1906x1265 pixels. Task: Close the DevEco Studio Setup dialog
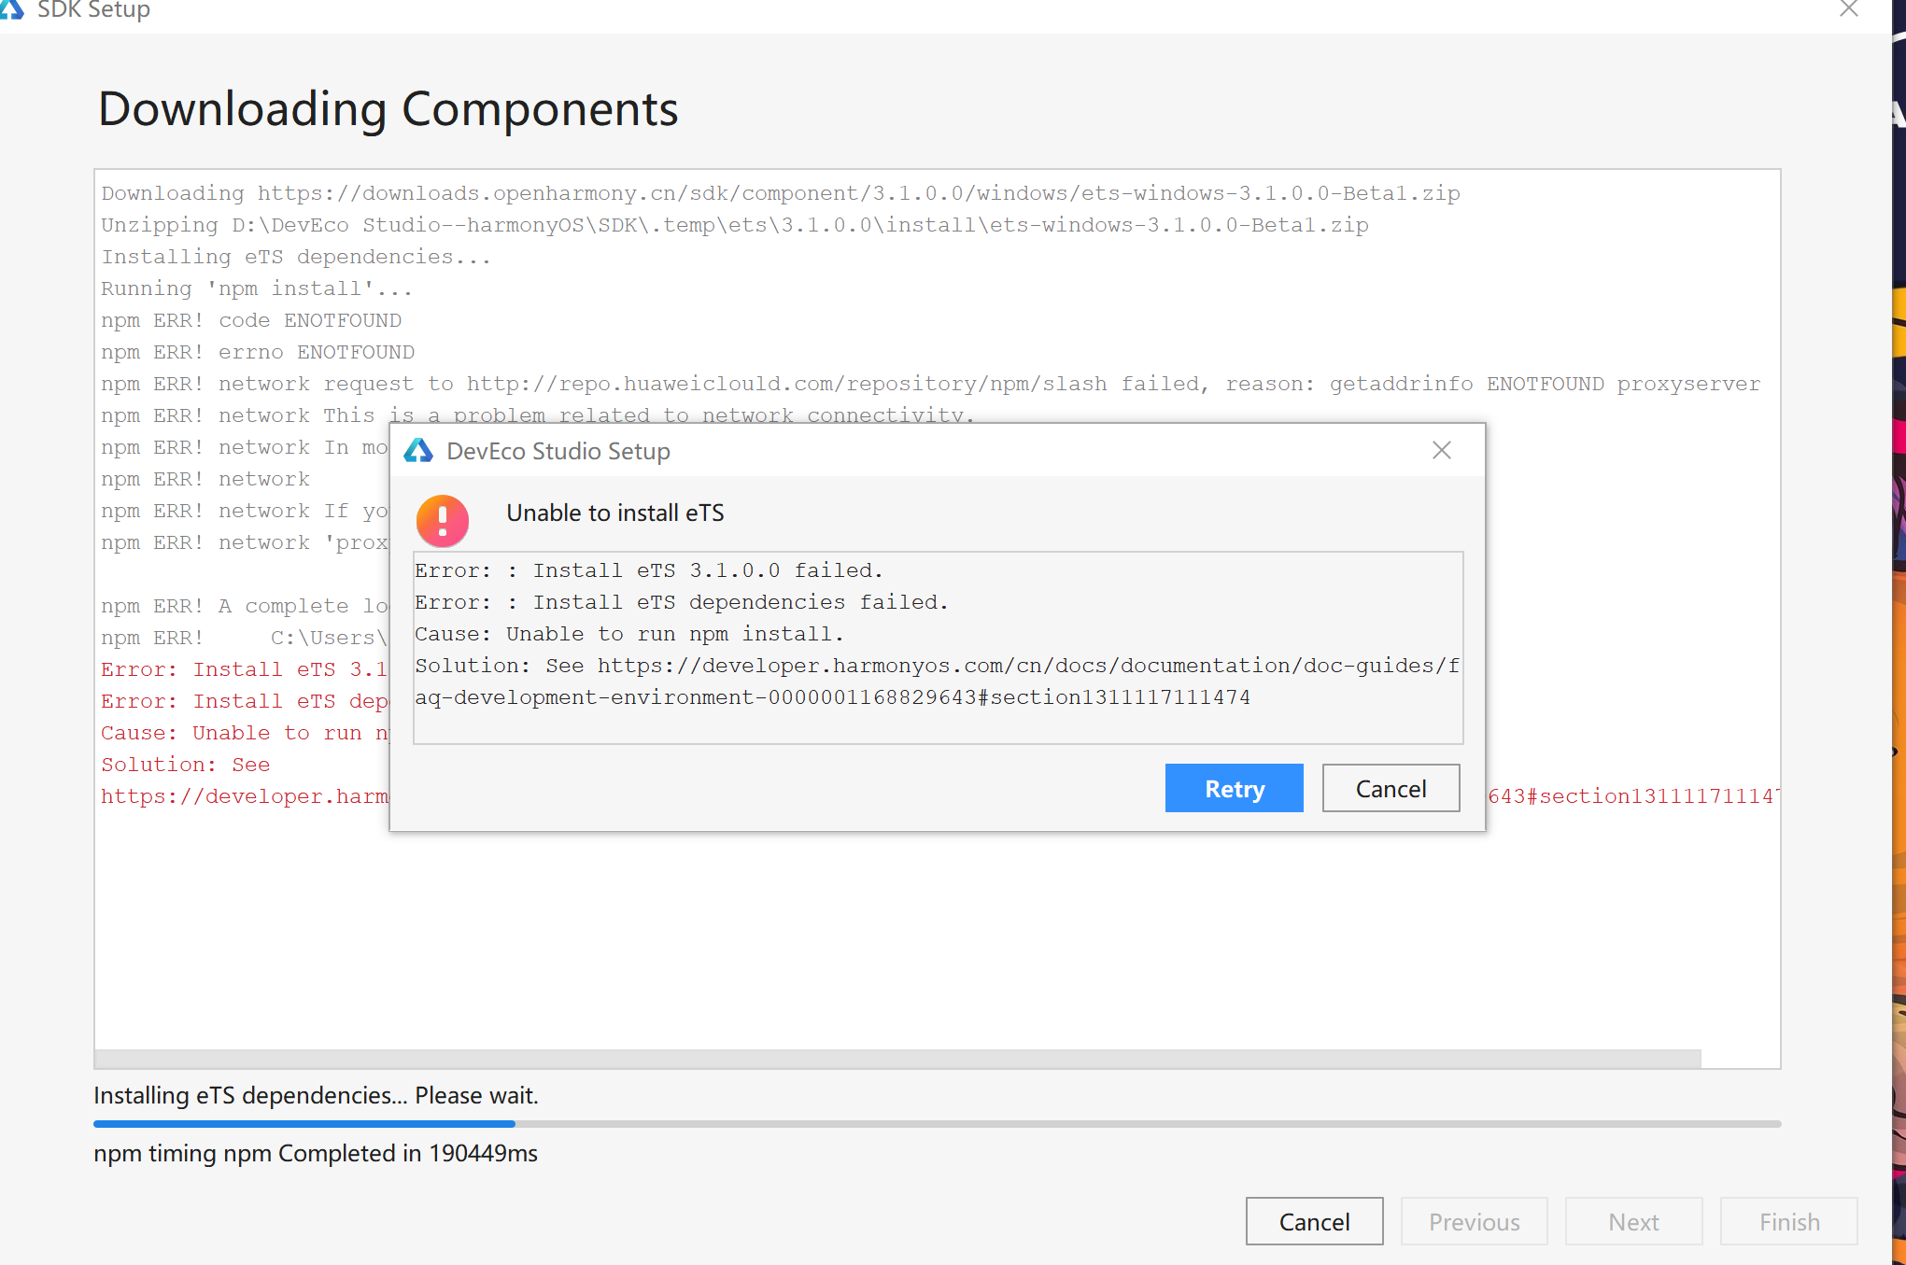click(x=1442, y=451)
